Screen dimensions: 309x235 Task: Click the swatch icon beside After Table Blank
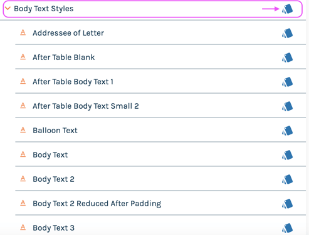point(288,57)
